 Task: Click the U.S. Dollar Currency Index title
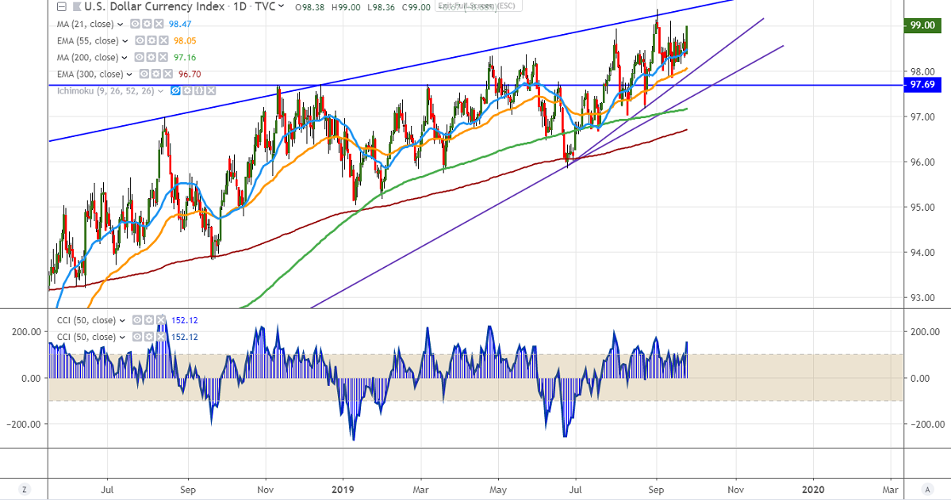pyautogui.click(x=155, y=6)
